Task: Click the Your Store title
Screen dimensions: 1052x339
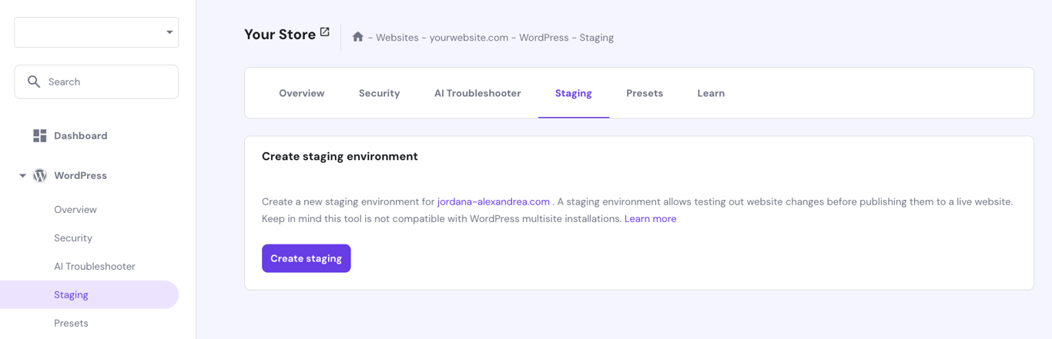Action: coord(280,35)
